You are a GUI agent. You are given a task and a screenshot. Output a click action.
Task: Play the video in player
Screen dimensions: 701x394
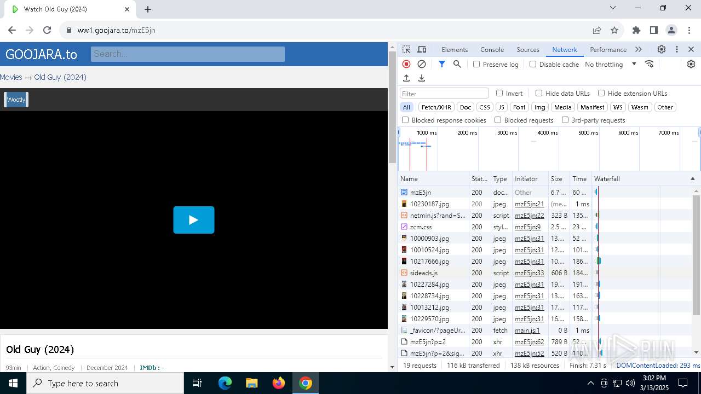click(x=194, y=220)
